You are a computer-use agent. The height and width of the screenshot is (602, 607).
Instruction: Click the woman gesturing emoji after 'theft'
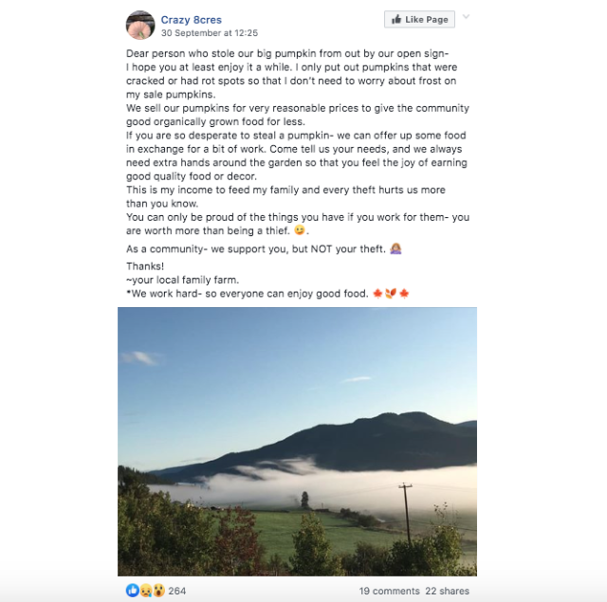pyautogui.click(x=395, y=248)
